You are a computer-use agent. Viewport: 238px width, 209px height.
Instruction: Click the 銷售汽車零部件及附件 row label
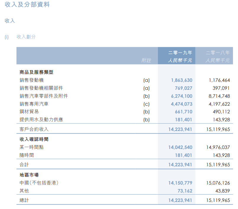coord(44,96)
